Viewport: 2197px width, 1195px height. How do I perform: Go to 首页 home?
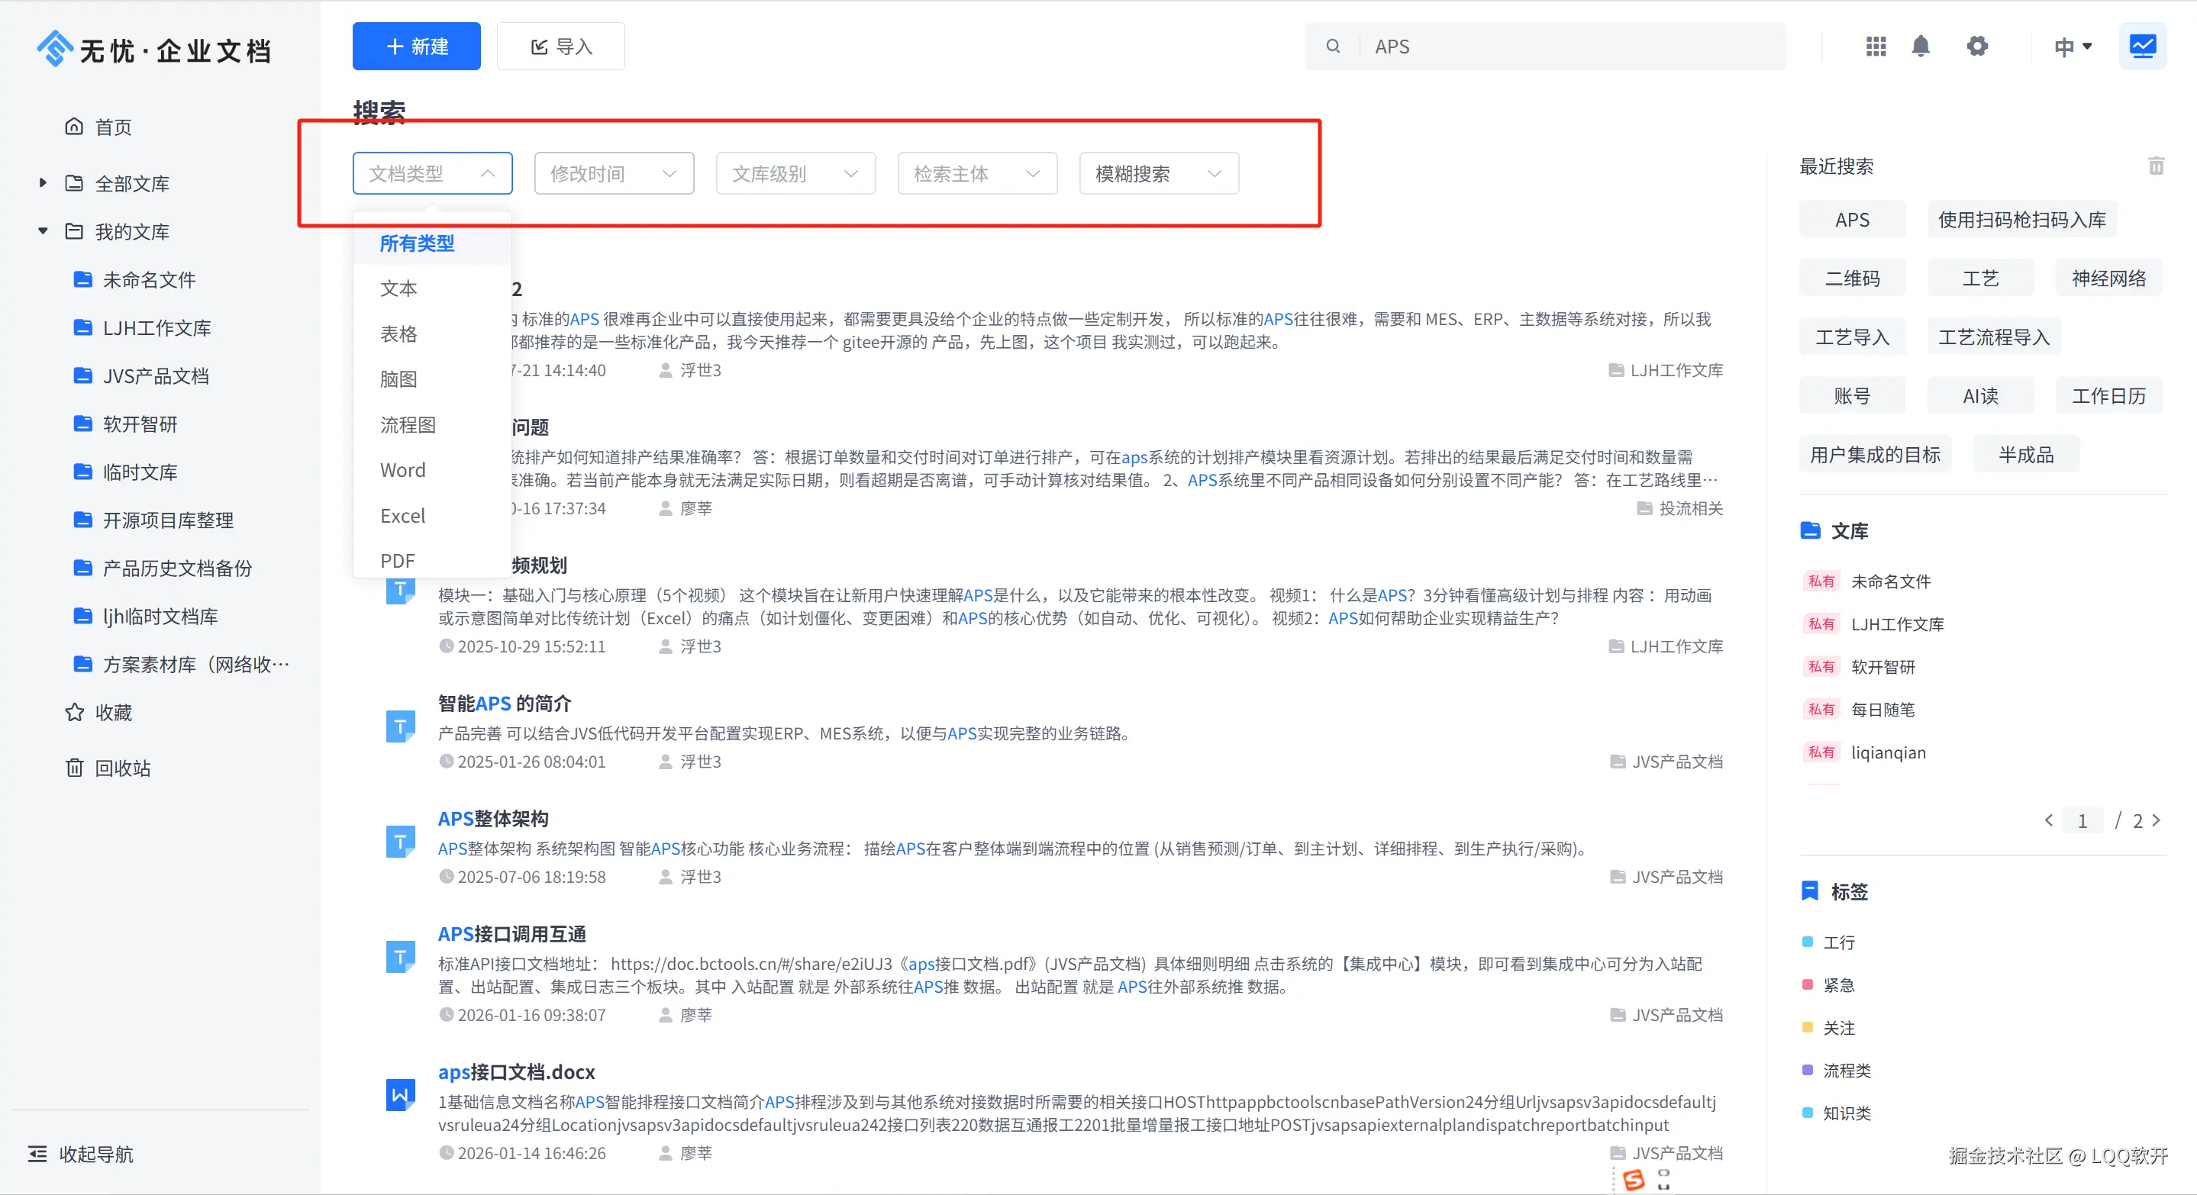tap(112, 127)
